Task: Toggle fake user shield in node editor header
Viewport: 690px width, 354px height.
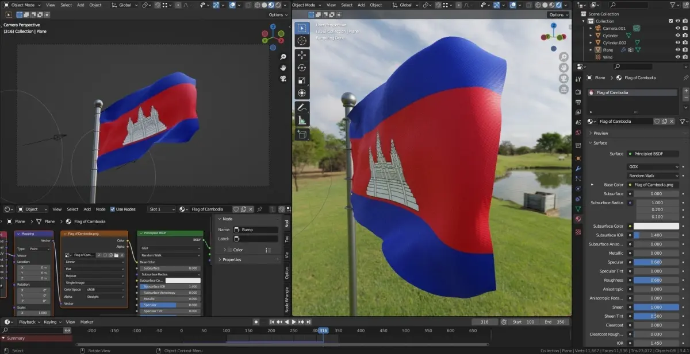Action: (x=236, y=209)
